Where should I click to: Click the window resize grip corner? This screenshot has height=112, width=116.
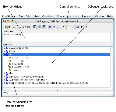(x=112, y=95)
